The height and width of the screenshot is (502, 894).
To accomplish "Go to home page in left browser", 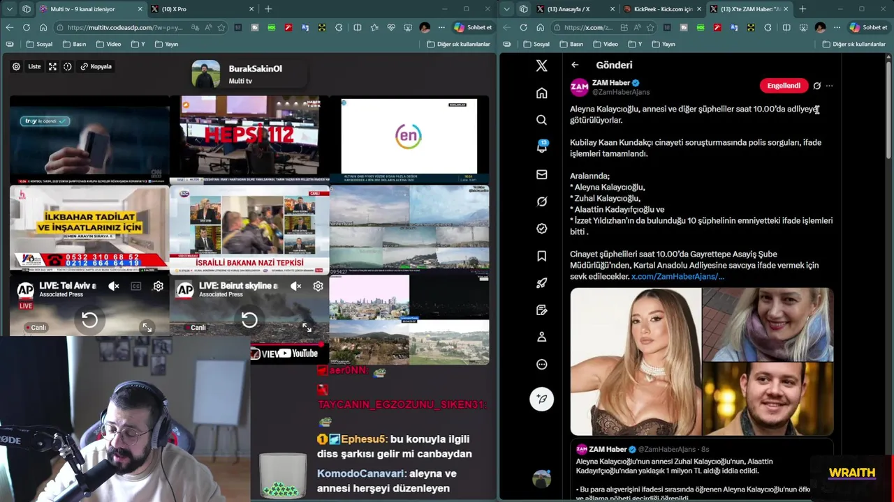I will tap(43, 27).
